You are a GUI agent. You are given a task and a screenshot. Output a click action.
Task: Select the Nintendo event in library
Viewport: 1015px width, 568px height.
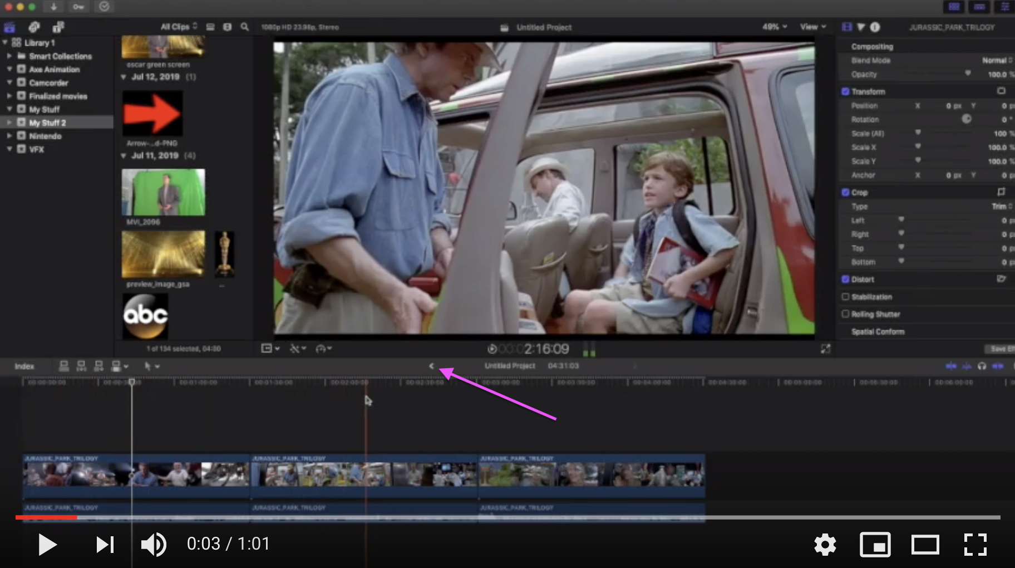(x=45, y=136)
